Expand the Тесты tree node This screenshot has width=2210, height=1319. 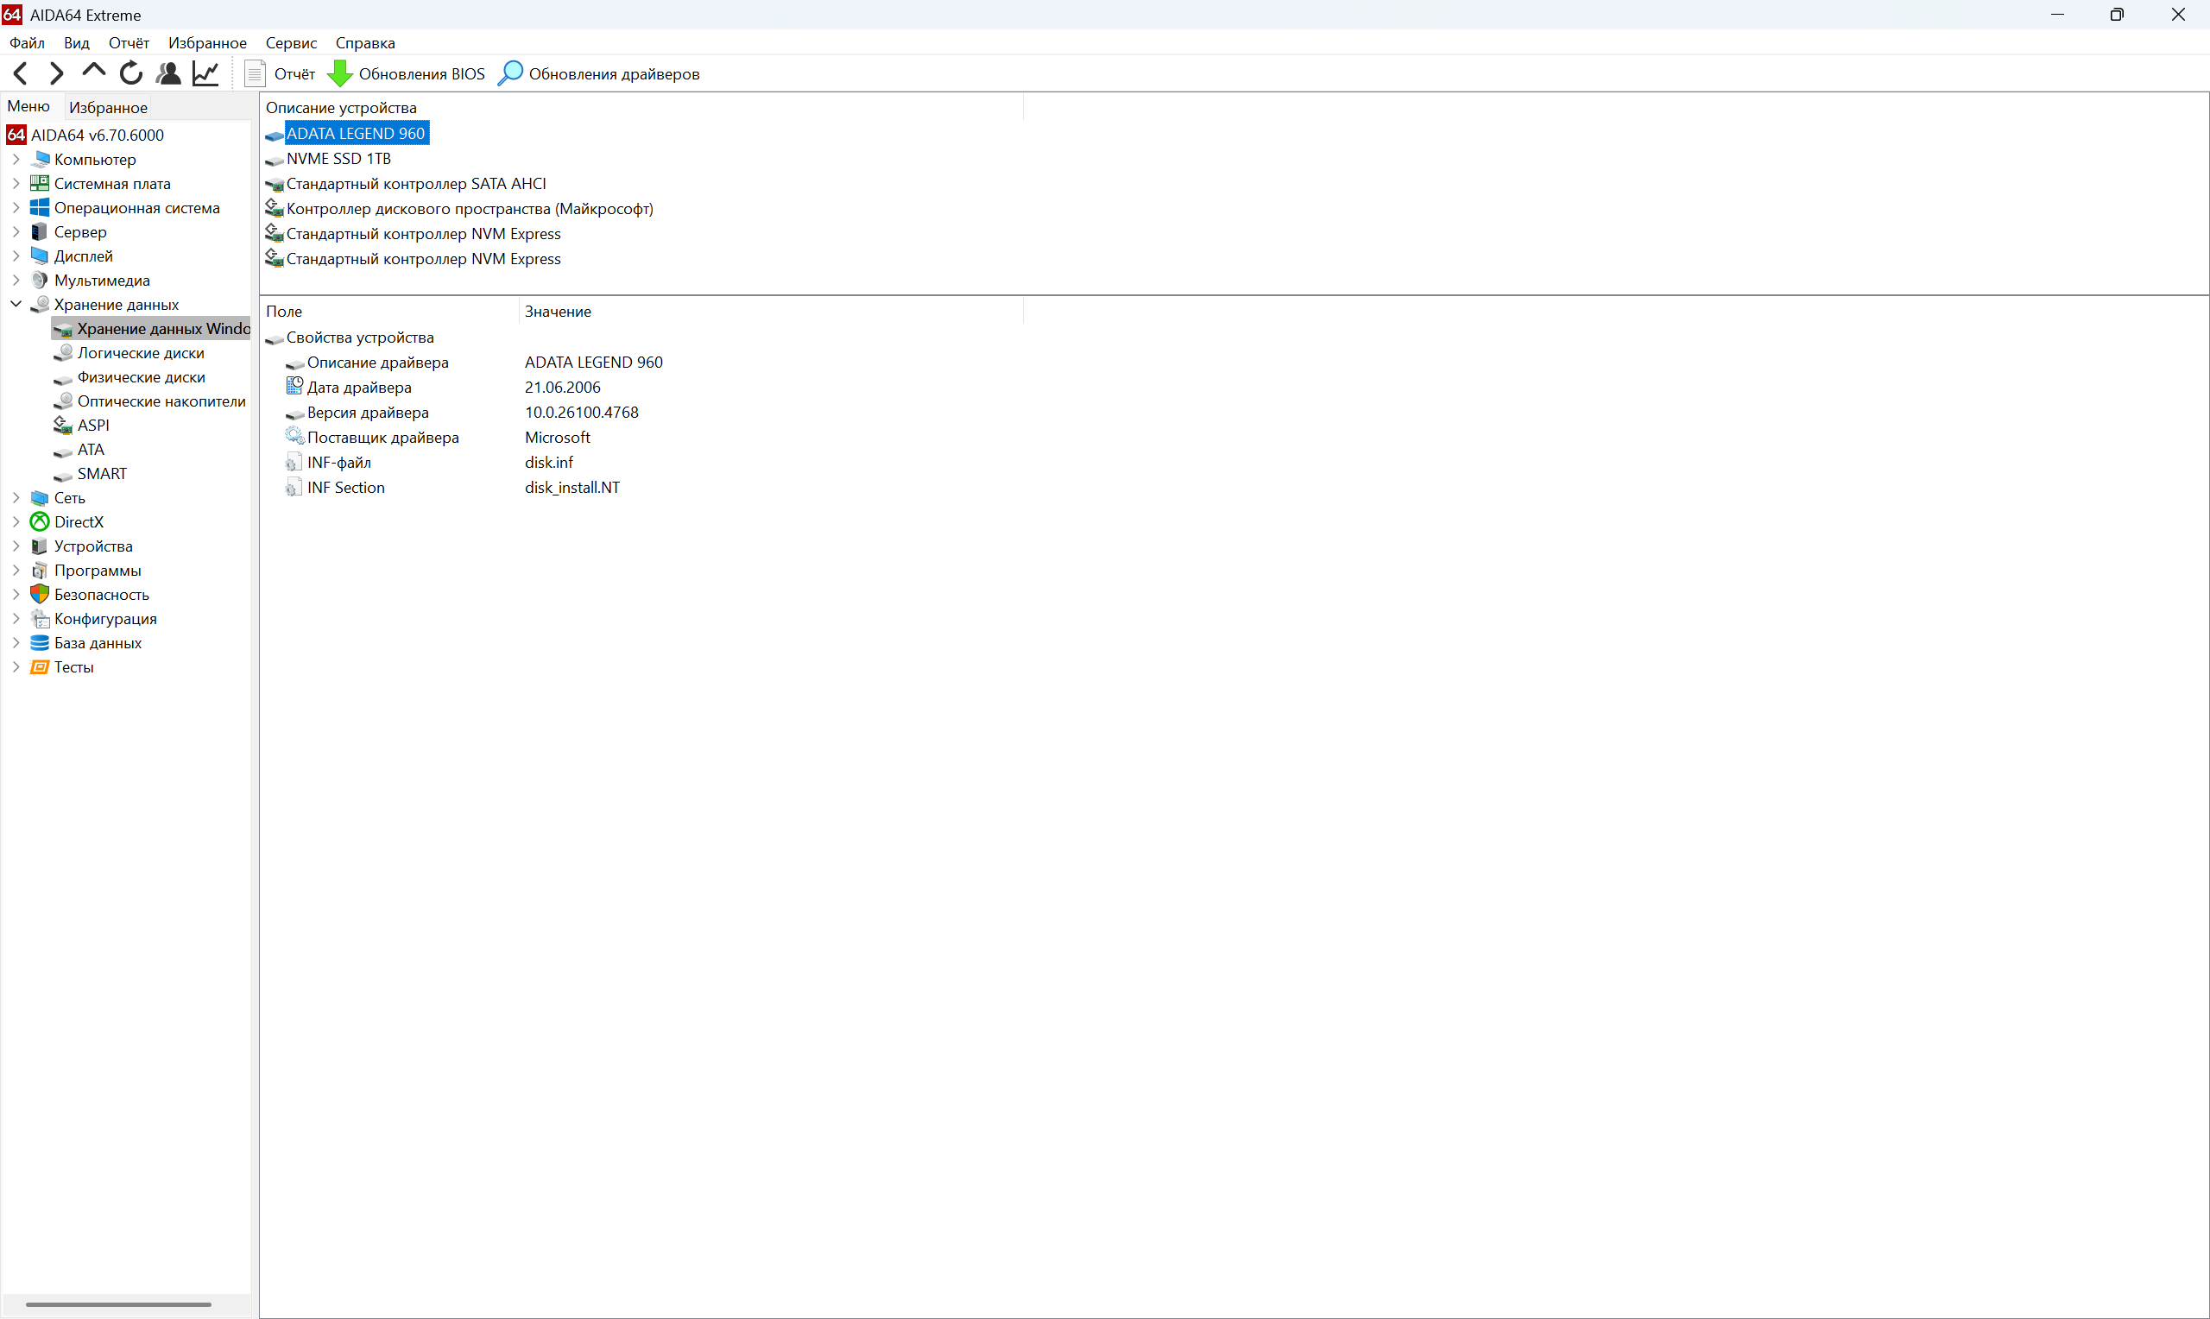[16, 667]
